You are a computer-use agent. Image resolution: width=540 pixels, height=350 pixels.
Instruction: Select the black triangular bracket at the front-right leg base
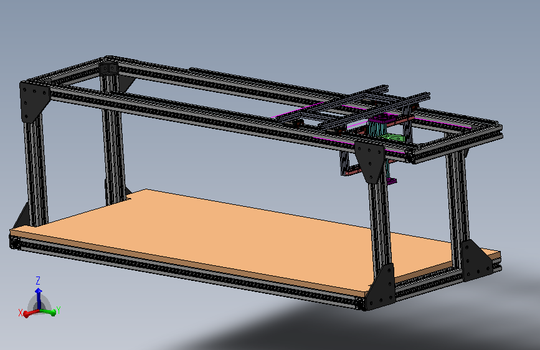pyautogui.click(x=382, y=288)
